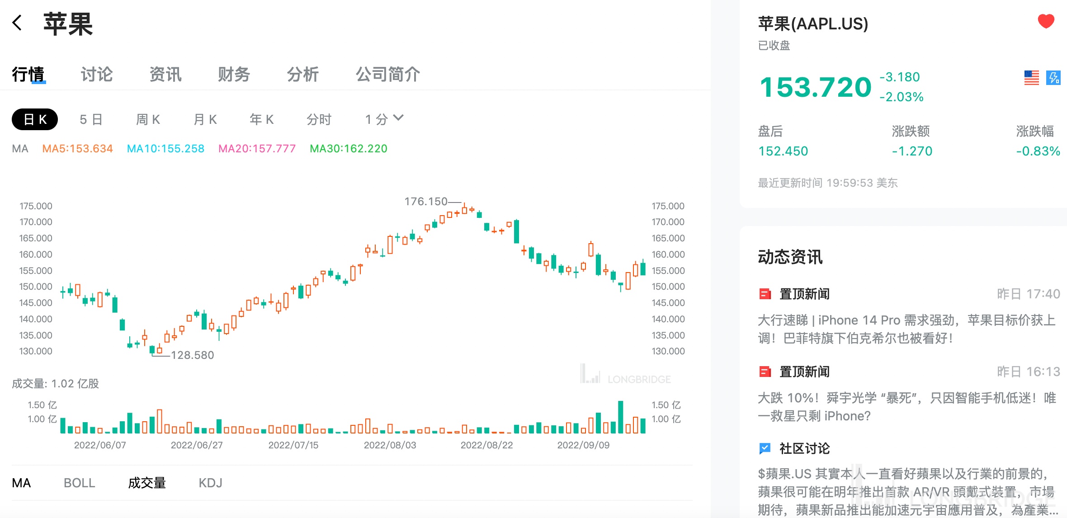Select the MA main indicator
Viewport: 1067px width, 518px height.
[x=21, y=483]
